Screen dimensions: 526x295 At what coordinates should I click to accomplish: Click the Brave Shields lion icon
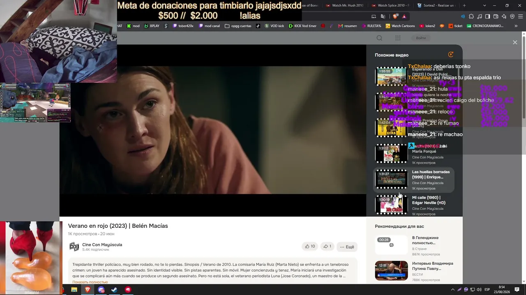tap(395, 16)
